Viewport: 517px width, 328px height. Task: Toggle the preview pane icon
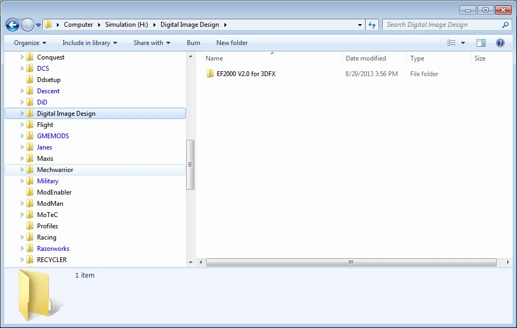tap(481, 43)
